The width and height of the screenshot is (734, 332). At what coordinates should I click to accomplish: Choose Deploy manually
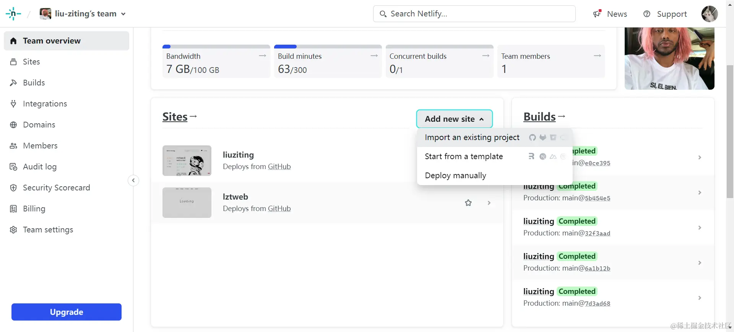[x=495, y=176]
